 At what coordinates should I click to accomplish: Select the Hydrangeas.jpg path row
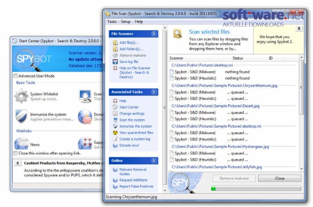[x=220, y=147]
